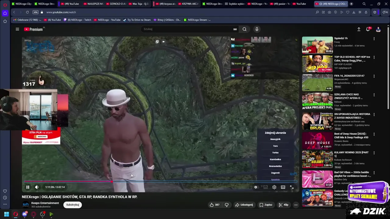
Task: Go to YouTube Premium home logo
Action: tap(34, 29)
